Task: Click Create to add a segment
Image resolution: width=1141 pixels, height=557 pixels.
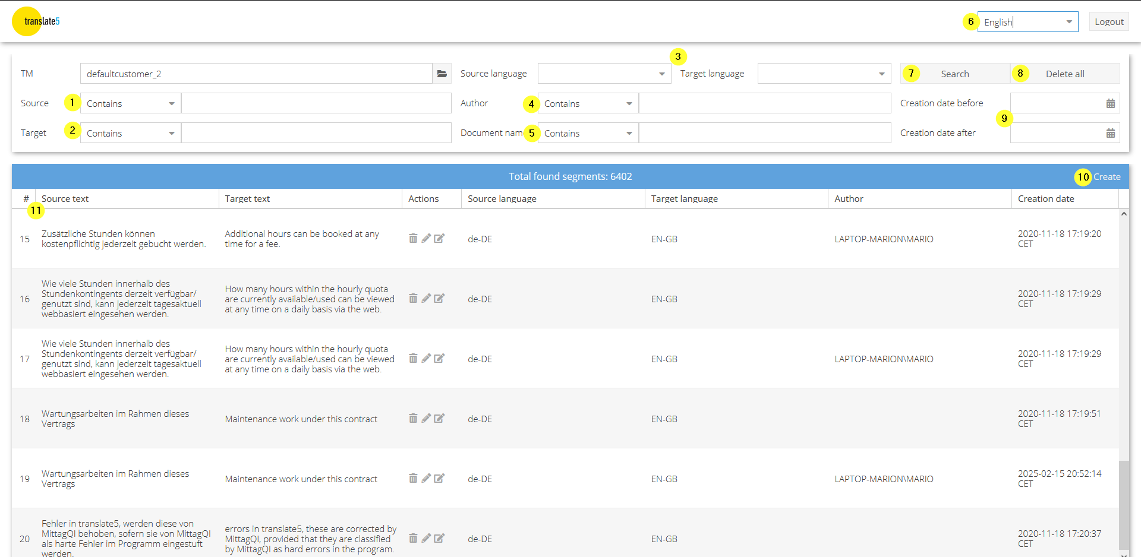Action: 1107,177
